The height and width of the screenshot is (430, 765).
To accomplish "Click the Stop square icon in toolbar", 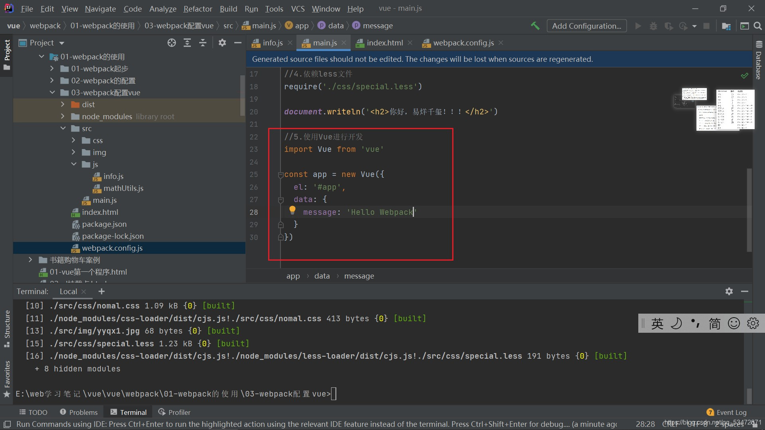I will [x=706, y=26].
